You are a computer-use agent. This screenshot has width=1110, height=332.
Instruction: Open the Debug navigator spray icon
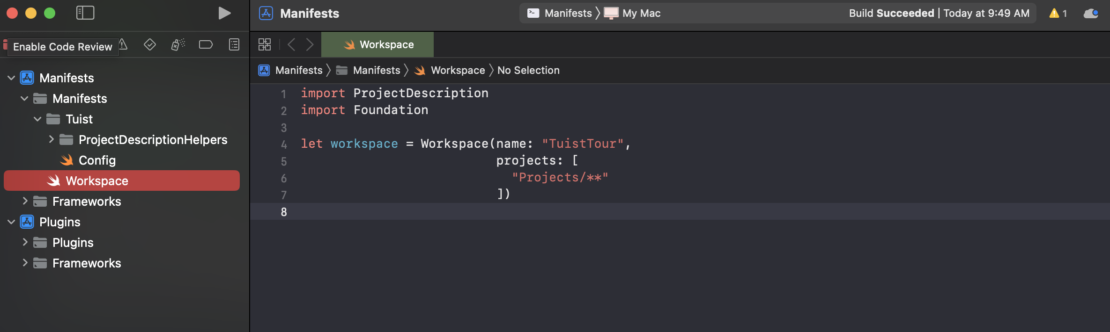click(x=178, y=44)
